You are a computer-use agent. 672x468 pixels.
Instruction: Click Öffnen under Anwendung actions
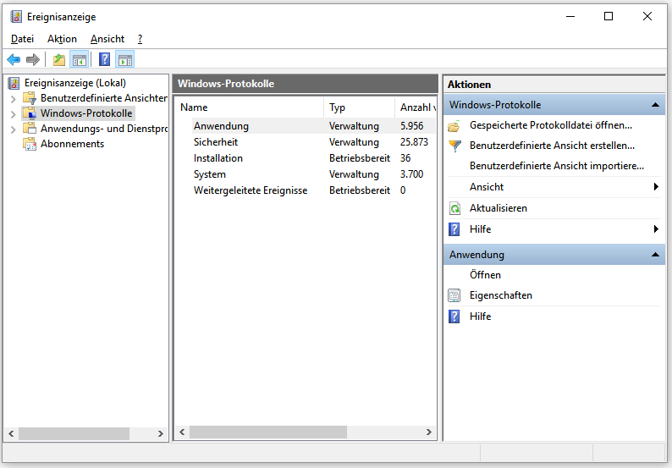click(485, 275)
